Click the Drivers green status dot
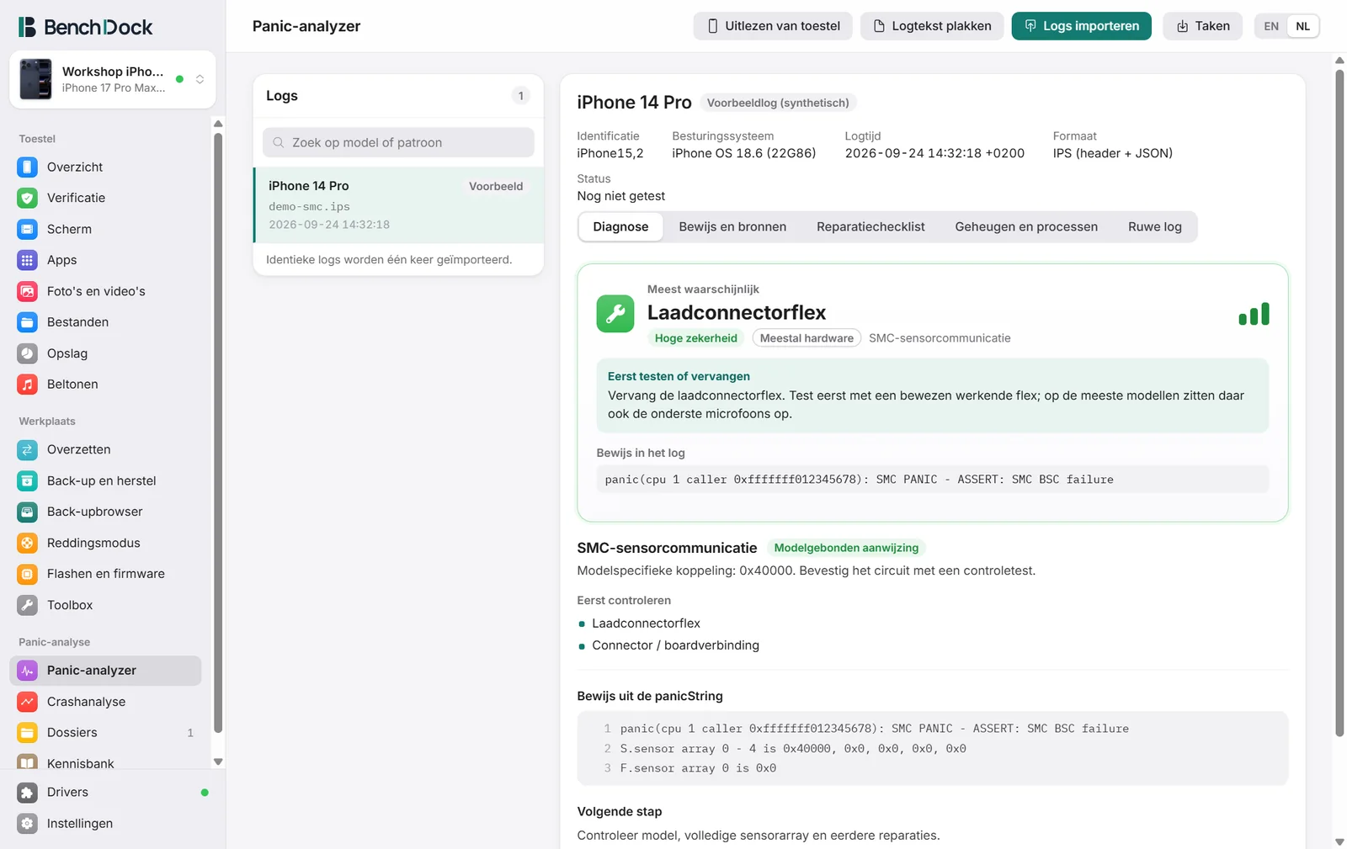This screenshot has height=849, width=1347. [205, 793]
